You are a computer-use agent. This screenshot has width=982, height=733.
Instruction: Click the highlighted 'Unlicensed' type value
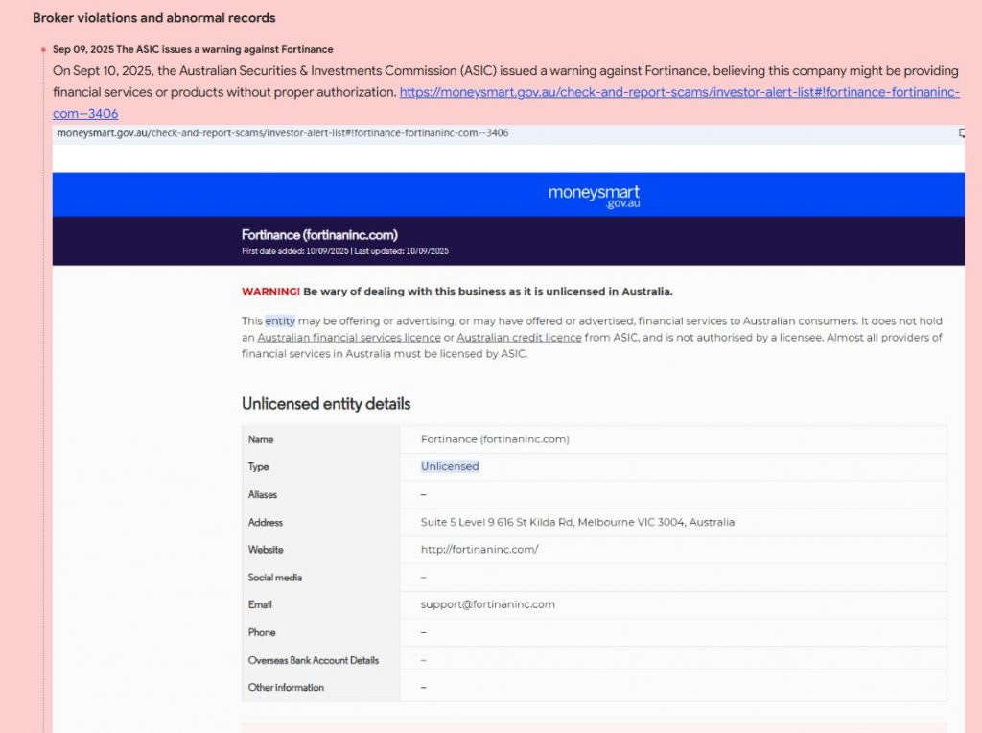(x=450, y=467)
